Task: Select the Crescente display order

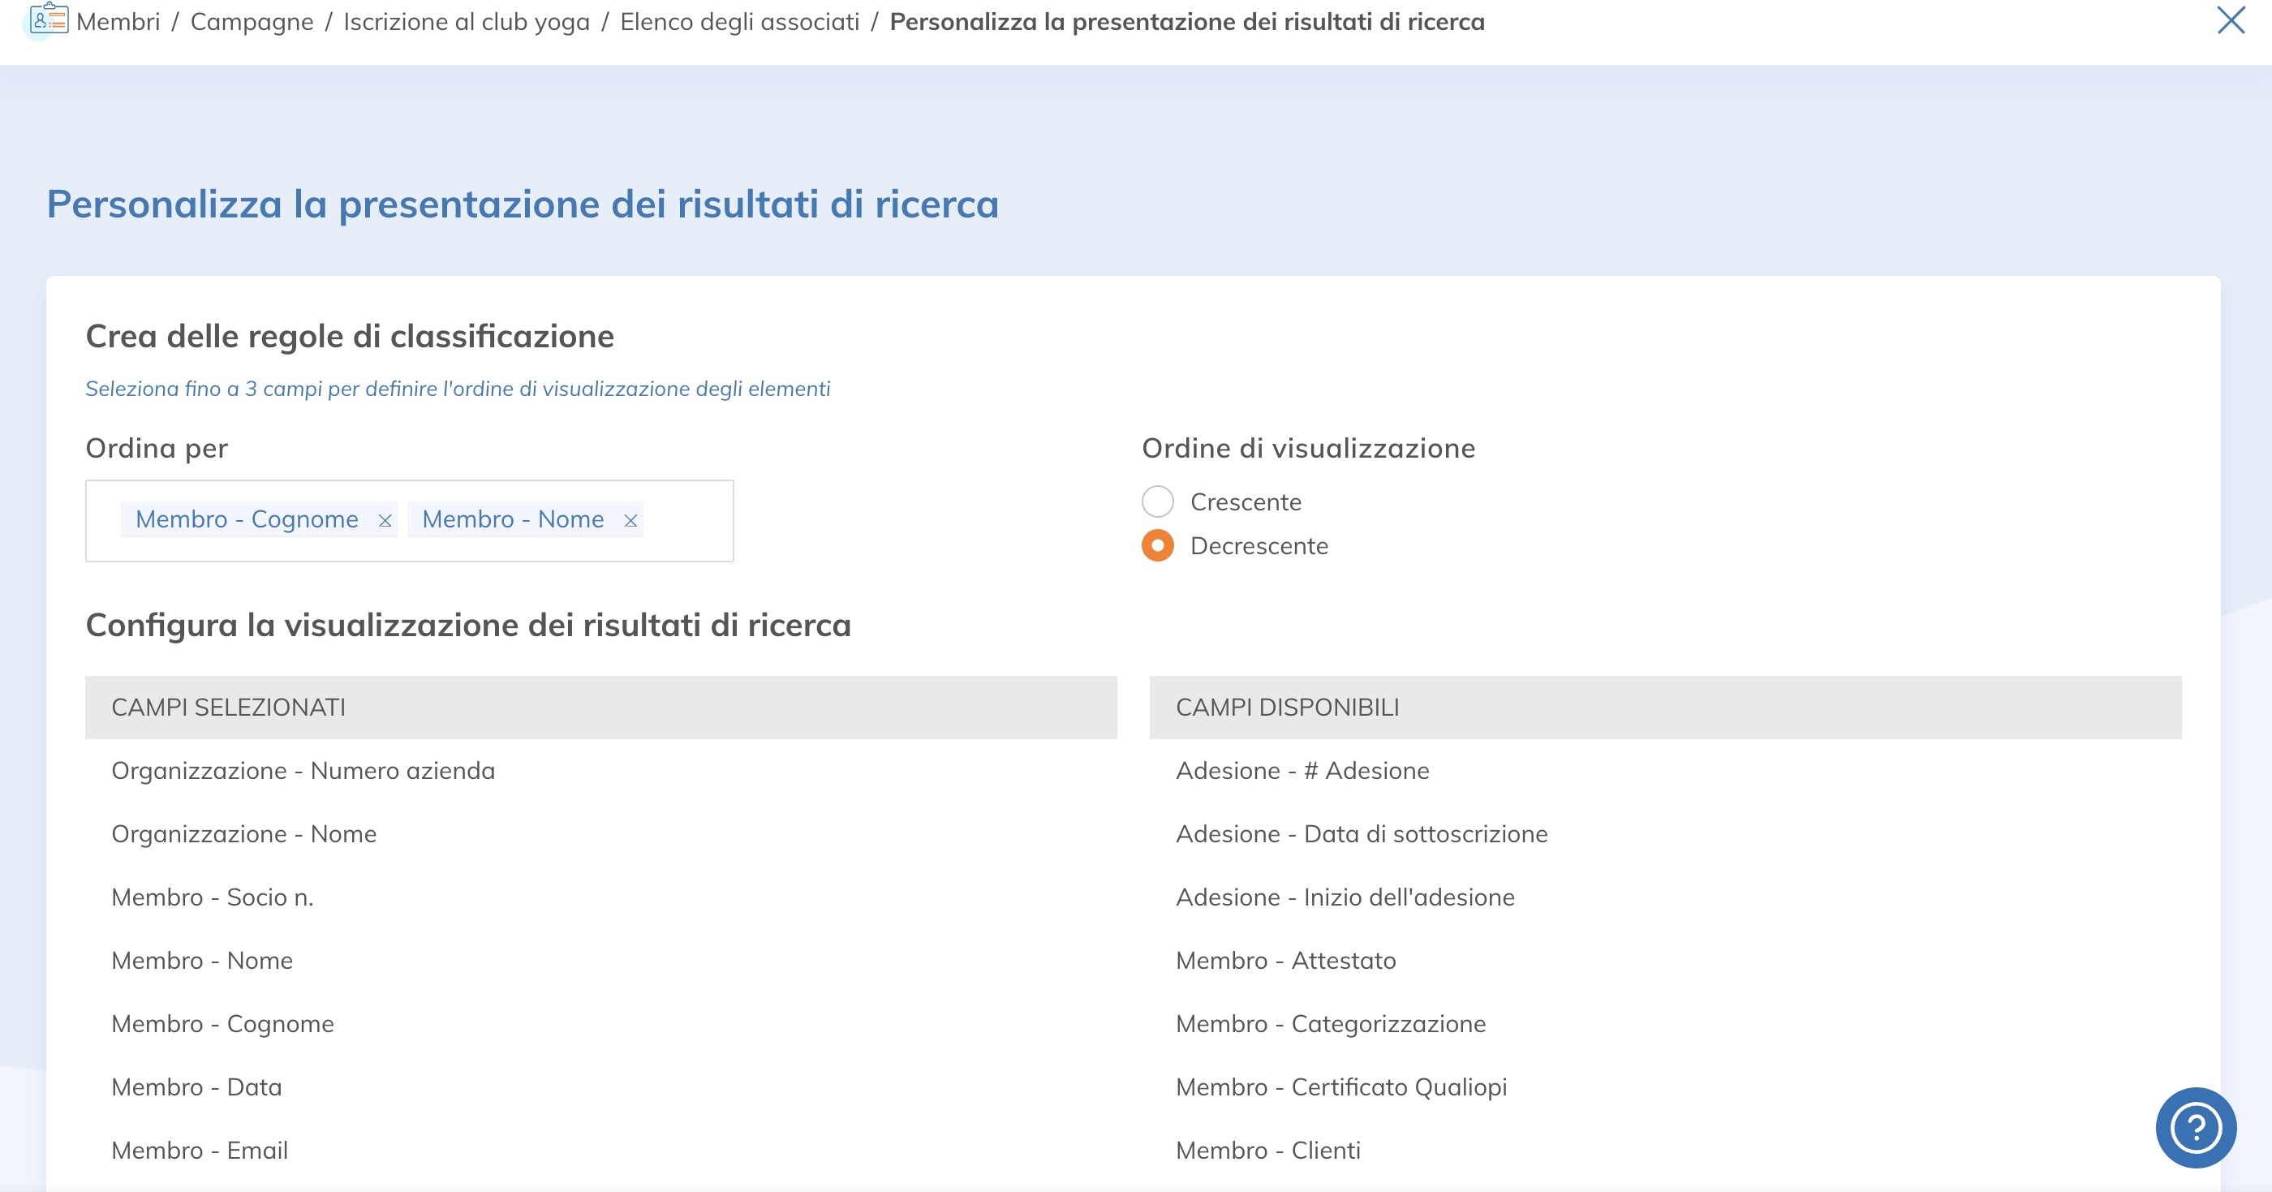Action: tap(1157, 501)
